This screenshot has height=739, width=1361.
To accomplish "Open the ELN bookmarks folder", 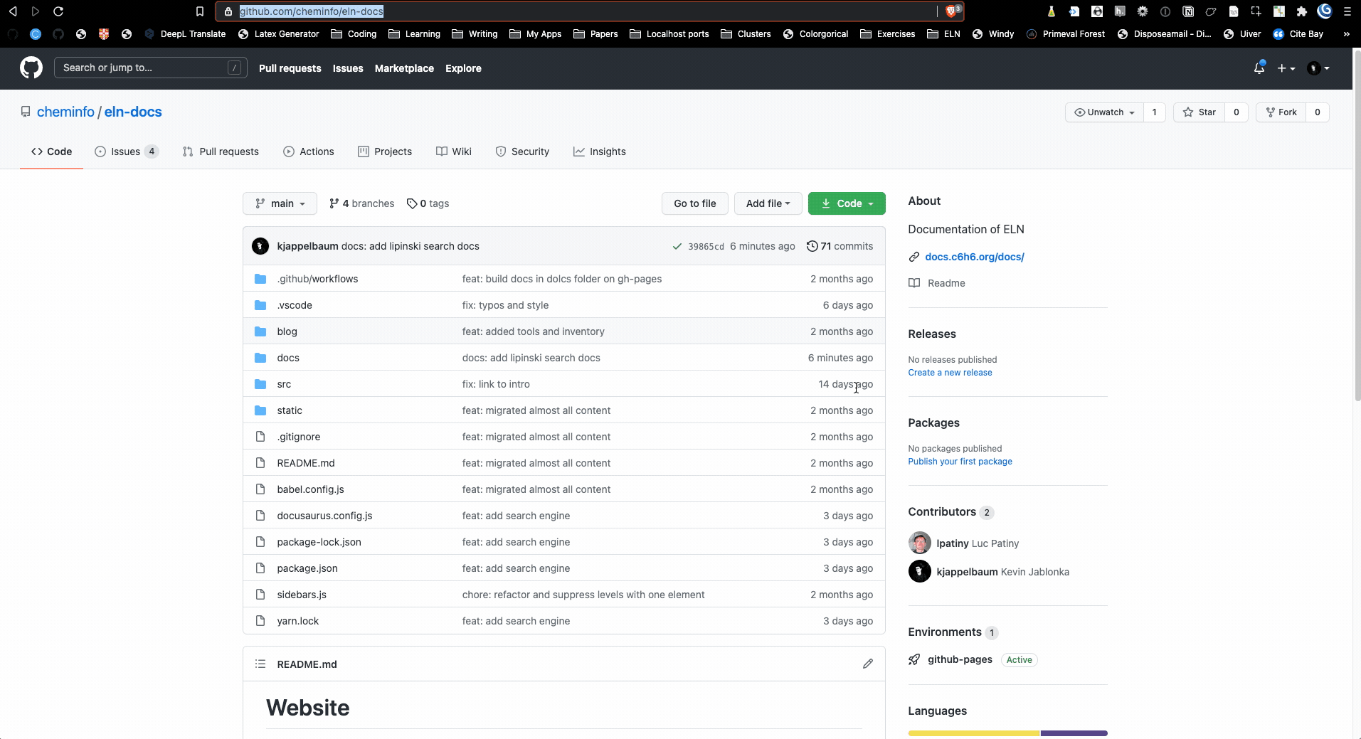I will [943, 34].
